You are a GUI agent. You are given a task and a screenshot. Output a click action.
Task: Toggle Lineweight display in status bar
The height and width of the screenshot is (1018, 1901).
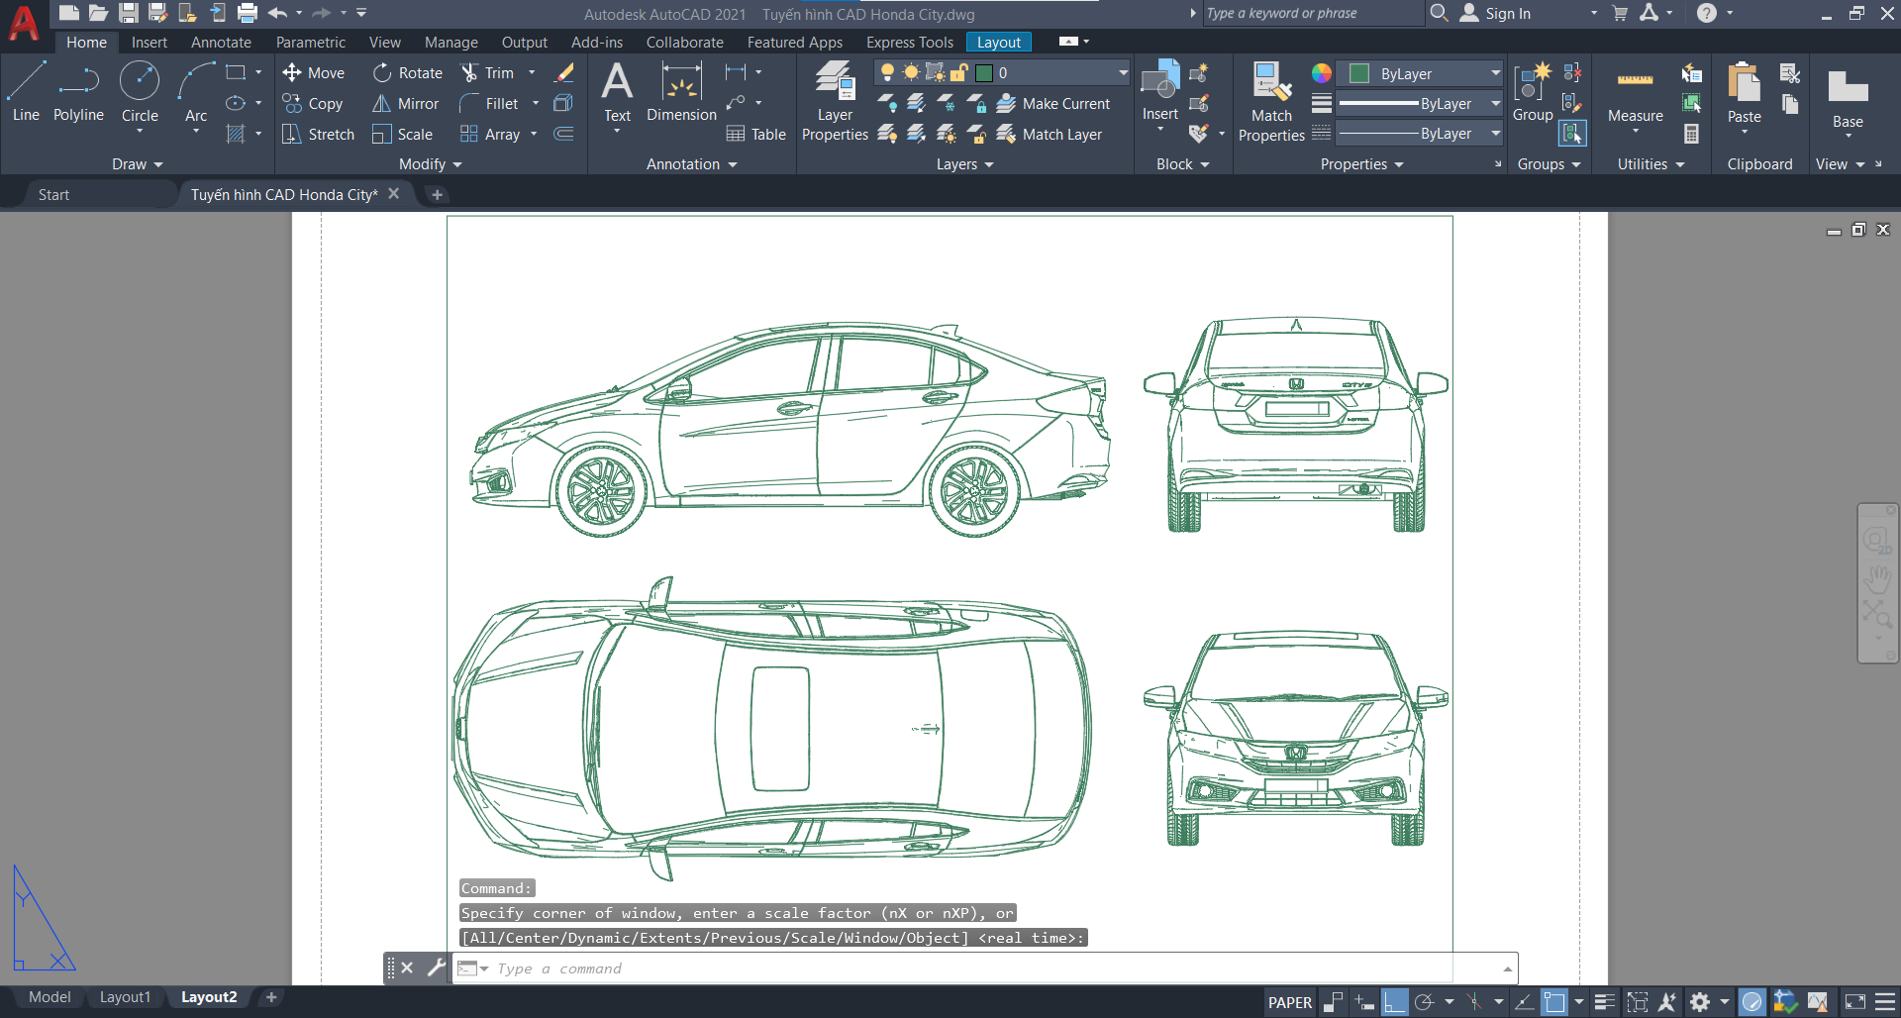(1605, 1002)
